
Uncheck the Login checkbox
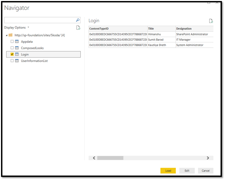click(x=12, y=55)
